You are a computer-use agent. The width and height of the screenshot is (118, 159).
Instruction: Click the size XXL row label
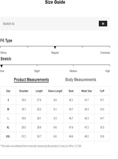8,136
